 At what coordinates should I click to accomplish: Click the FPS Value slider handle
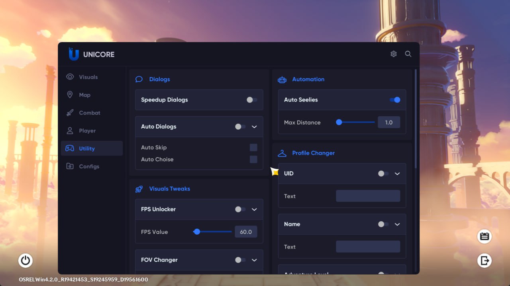197,232
